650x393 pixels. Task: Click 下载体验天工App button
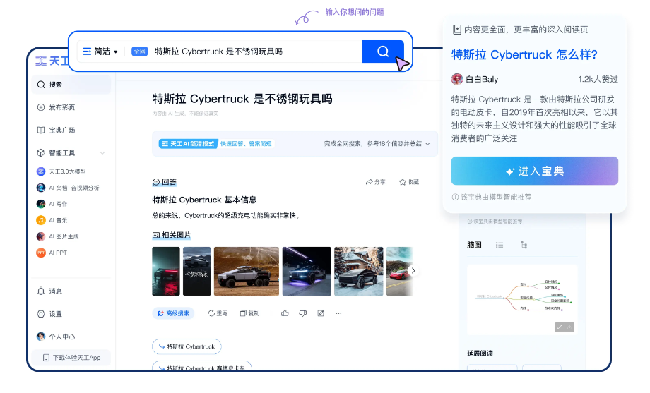[72, 358]
